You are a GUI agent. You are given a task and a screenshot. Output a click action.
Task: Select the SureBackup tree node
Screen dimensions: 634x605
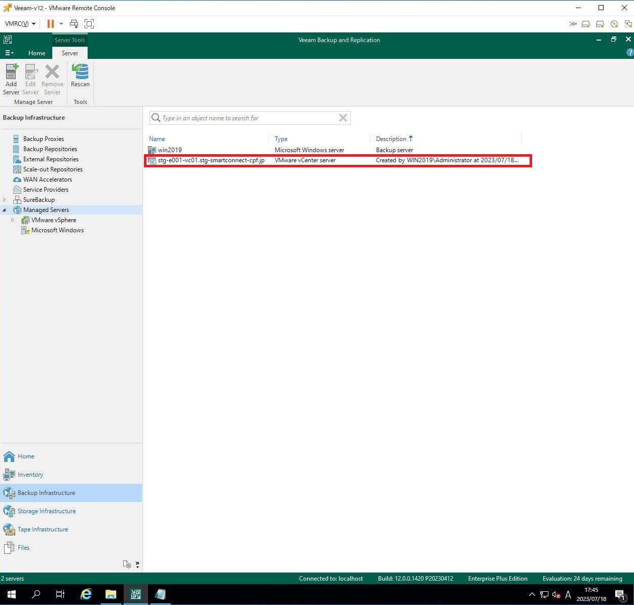[39, 200]
